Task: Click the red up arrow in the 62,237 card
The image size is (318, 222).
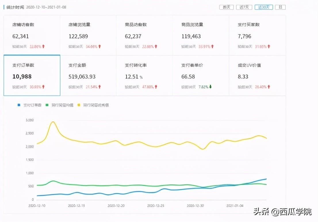Action: 156,46
